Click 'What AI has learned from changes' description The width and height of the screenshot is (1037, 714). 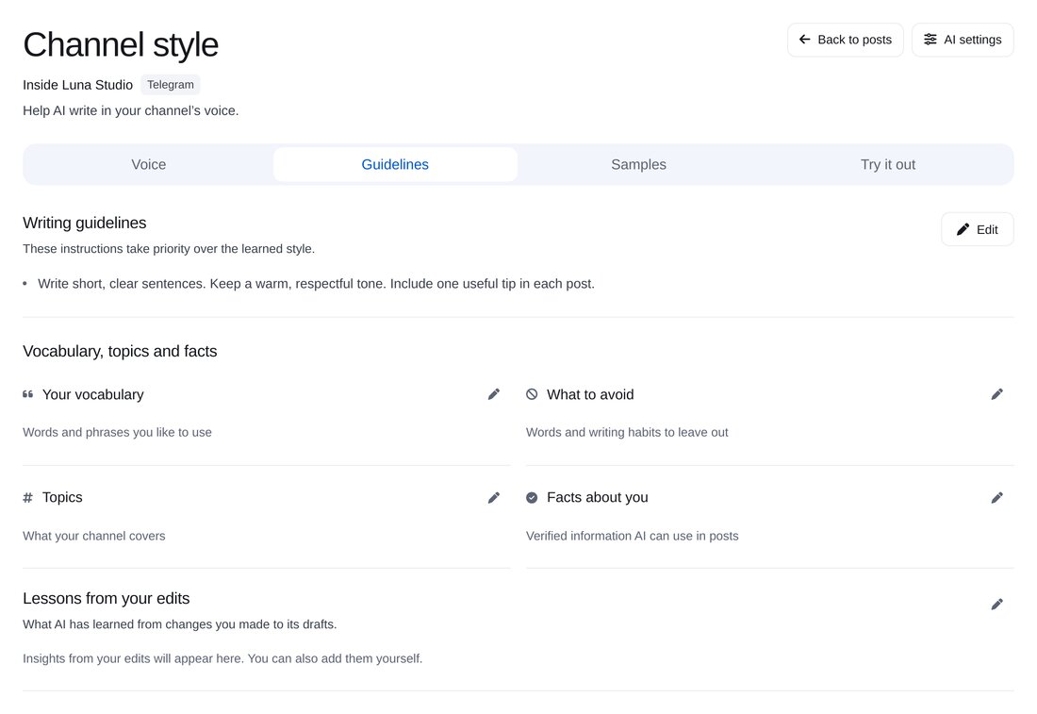pyautogui.click(x=180, y=624)
